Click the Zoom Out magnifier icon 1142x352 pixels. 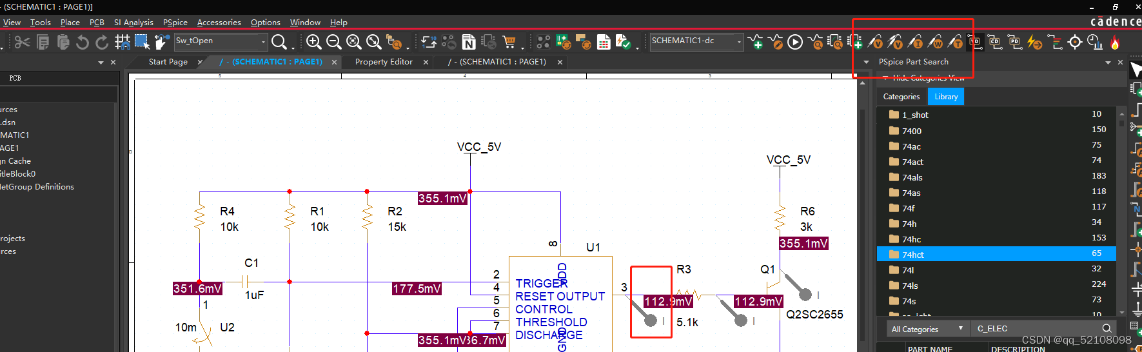pos(333,42)
